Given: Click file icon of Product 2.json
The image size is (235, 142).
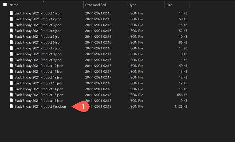Looking at the screenshot, I should pyautogui.click(x=11, y=19).
